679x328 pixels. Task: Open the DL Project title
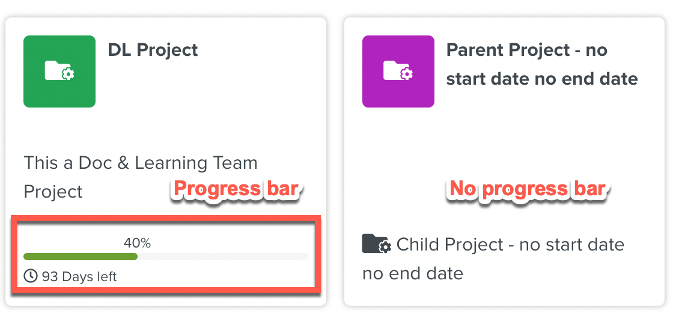click(153, 50)
